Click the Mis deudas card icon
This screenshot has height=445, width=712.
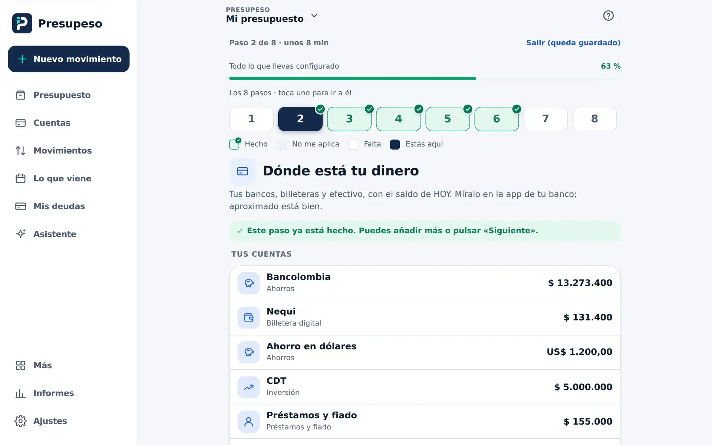pyautogui.click(x=21, y=206)
